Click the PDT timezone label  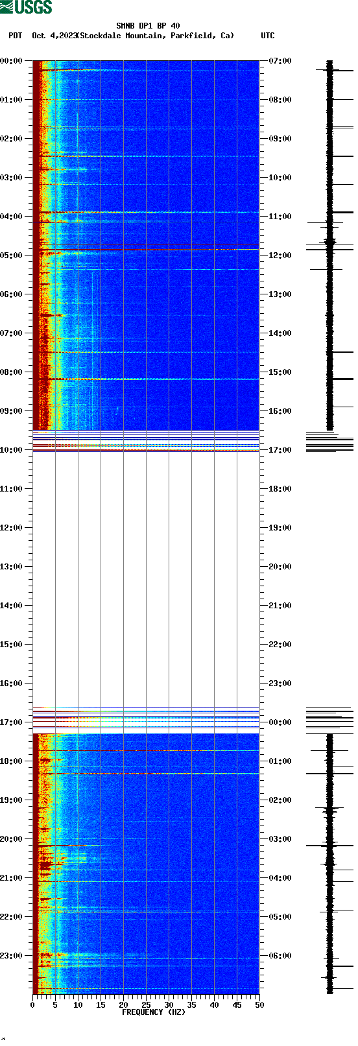point(15,36)
